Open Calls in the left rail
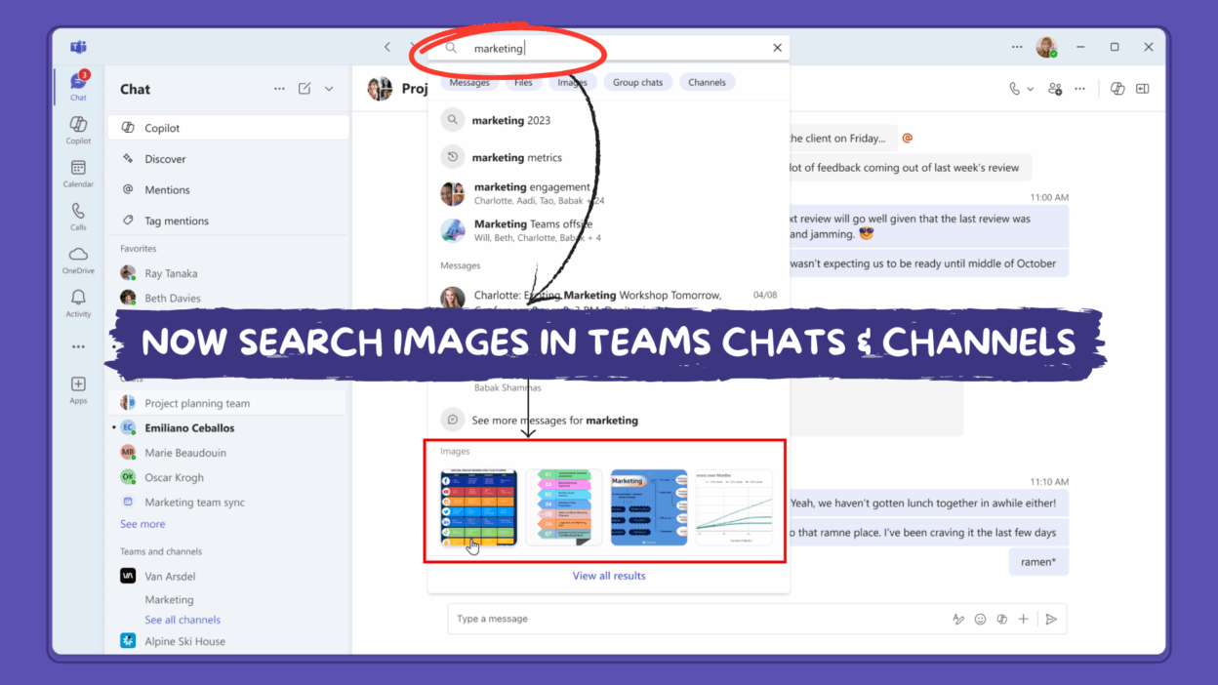1218x685 pixels. click(78, 217)
